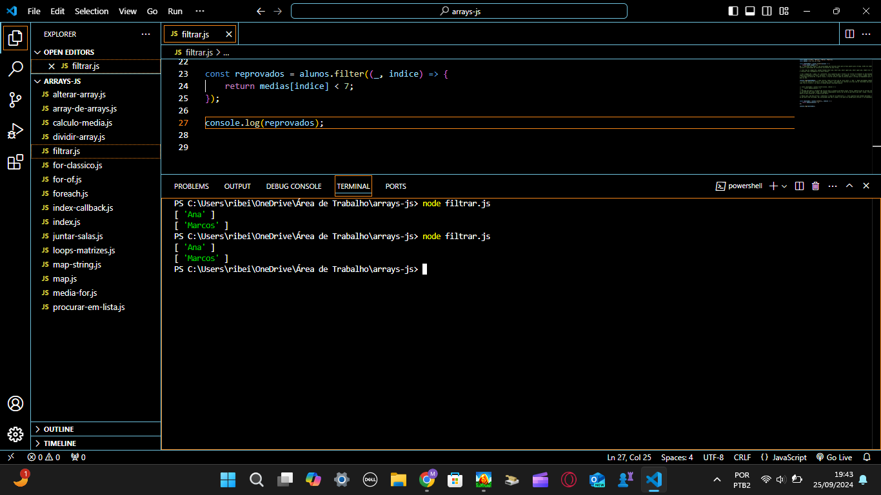Open procurar-em-lista.js file
This screenshot has height=495, width=881.
(x=95, y=307)
